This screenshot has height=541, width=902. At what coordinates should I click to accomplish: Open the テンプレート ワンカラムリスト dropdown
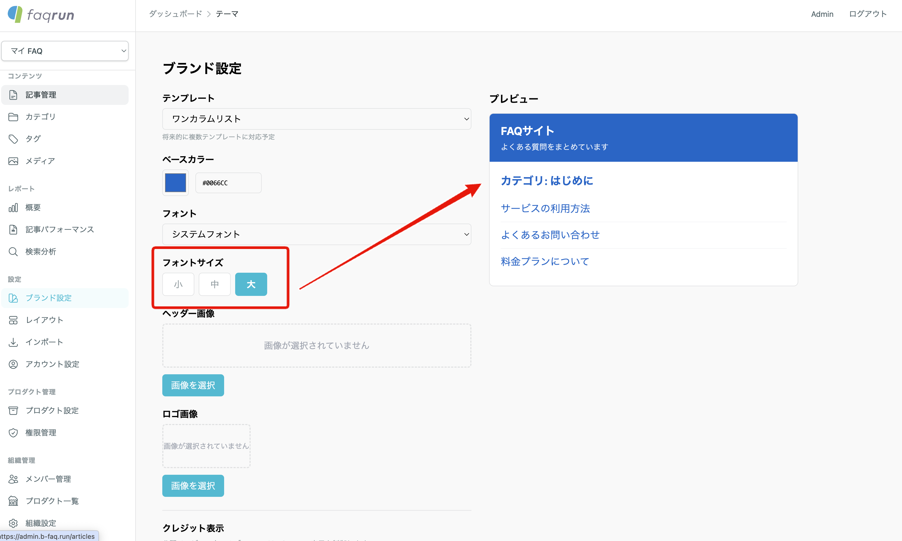click(317, 119)
